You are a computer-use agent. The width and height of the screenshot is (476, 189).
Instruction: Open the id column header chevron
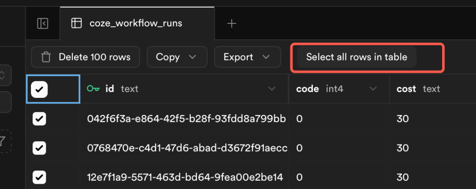272,89
